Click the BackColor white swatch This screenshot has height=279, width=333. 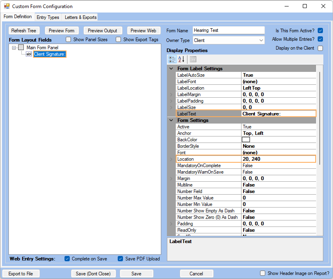pyautogui.click(x=246, y=140)
